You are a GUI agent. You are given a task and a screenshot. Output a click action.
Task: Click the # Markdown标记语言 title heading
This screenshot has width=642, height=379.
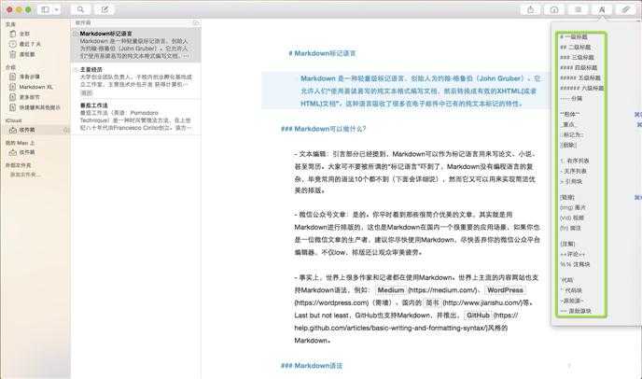tap(322, 53)
